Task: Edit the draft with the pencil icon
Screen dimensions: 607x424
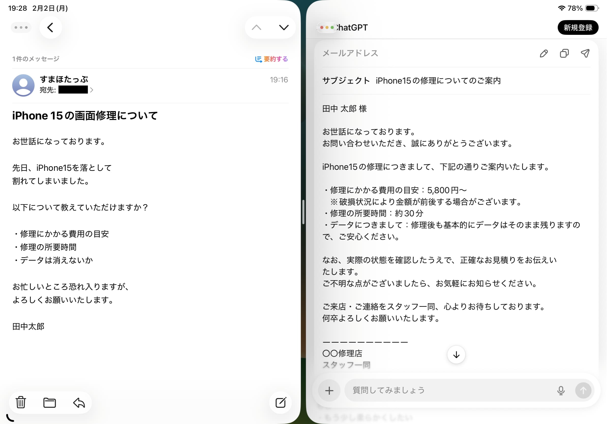Action: click(x=543, y=54)
